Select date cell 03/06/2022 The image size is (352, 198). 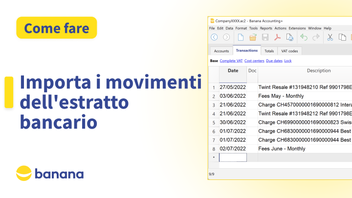[233, 96]
